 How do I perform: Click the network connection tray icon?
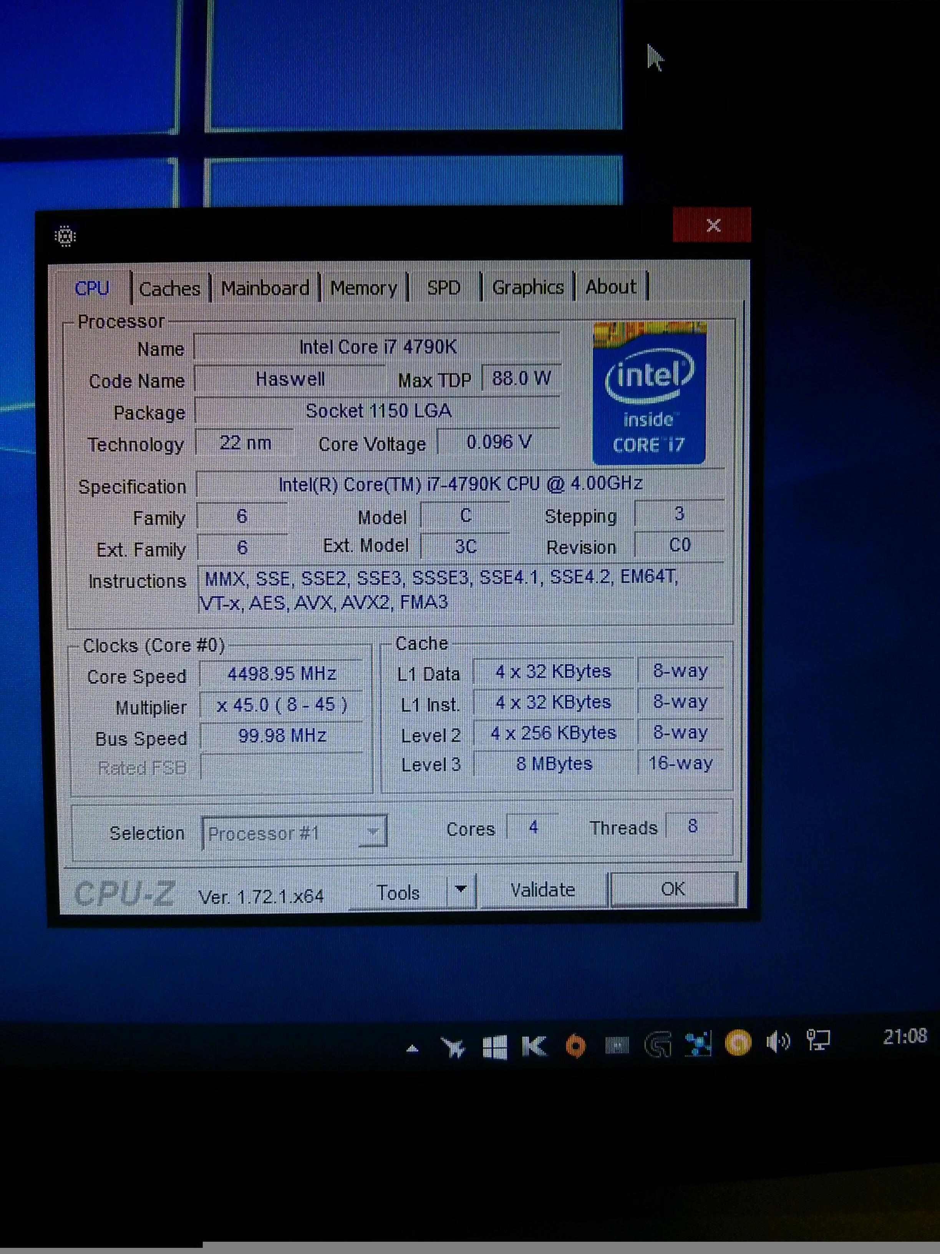point(818,1040)
